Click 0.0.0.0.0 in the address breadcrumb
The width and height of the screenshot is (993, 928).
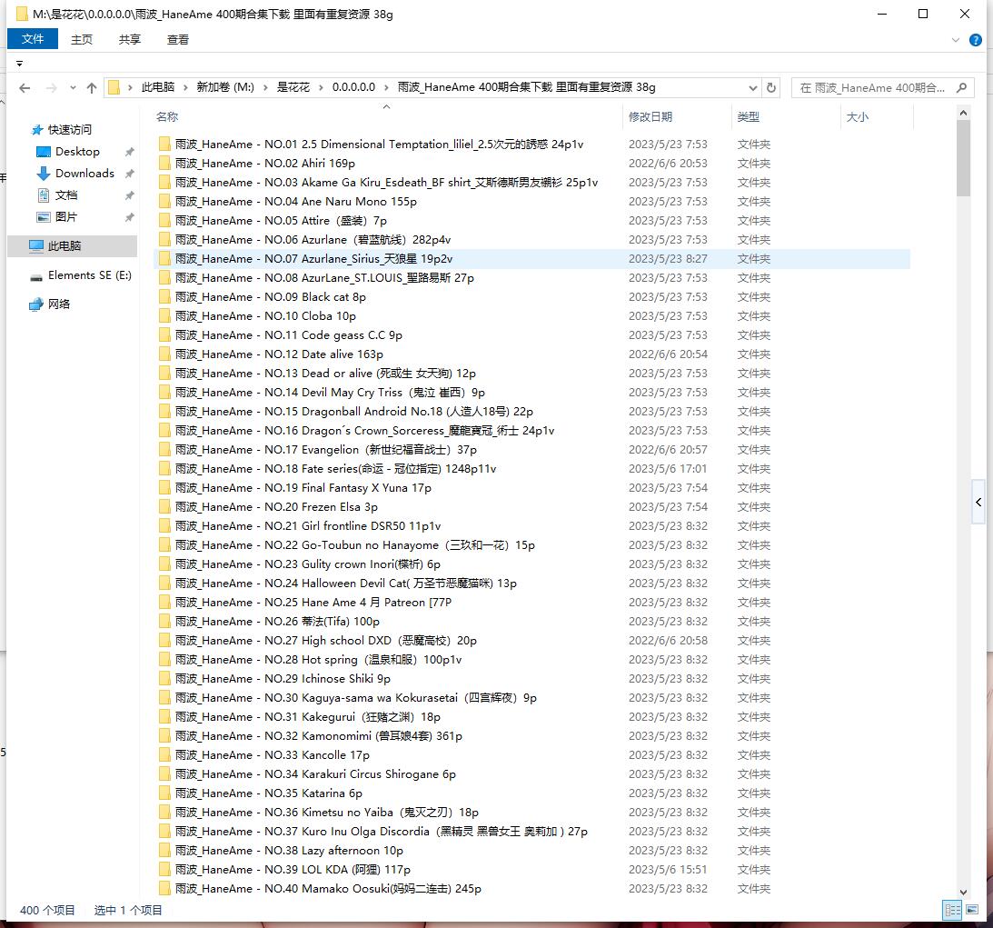click(353, 87)
